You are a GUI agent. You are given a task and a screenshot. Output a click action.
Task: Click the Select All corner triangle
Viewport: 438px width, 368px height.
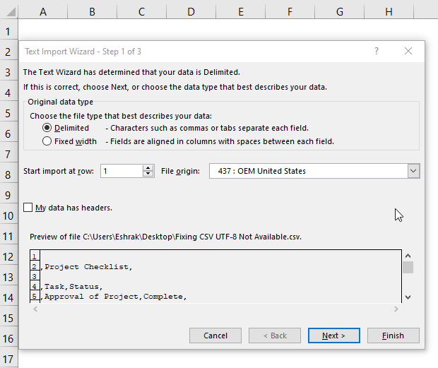pos(11,12)
